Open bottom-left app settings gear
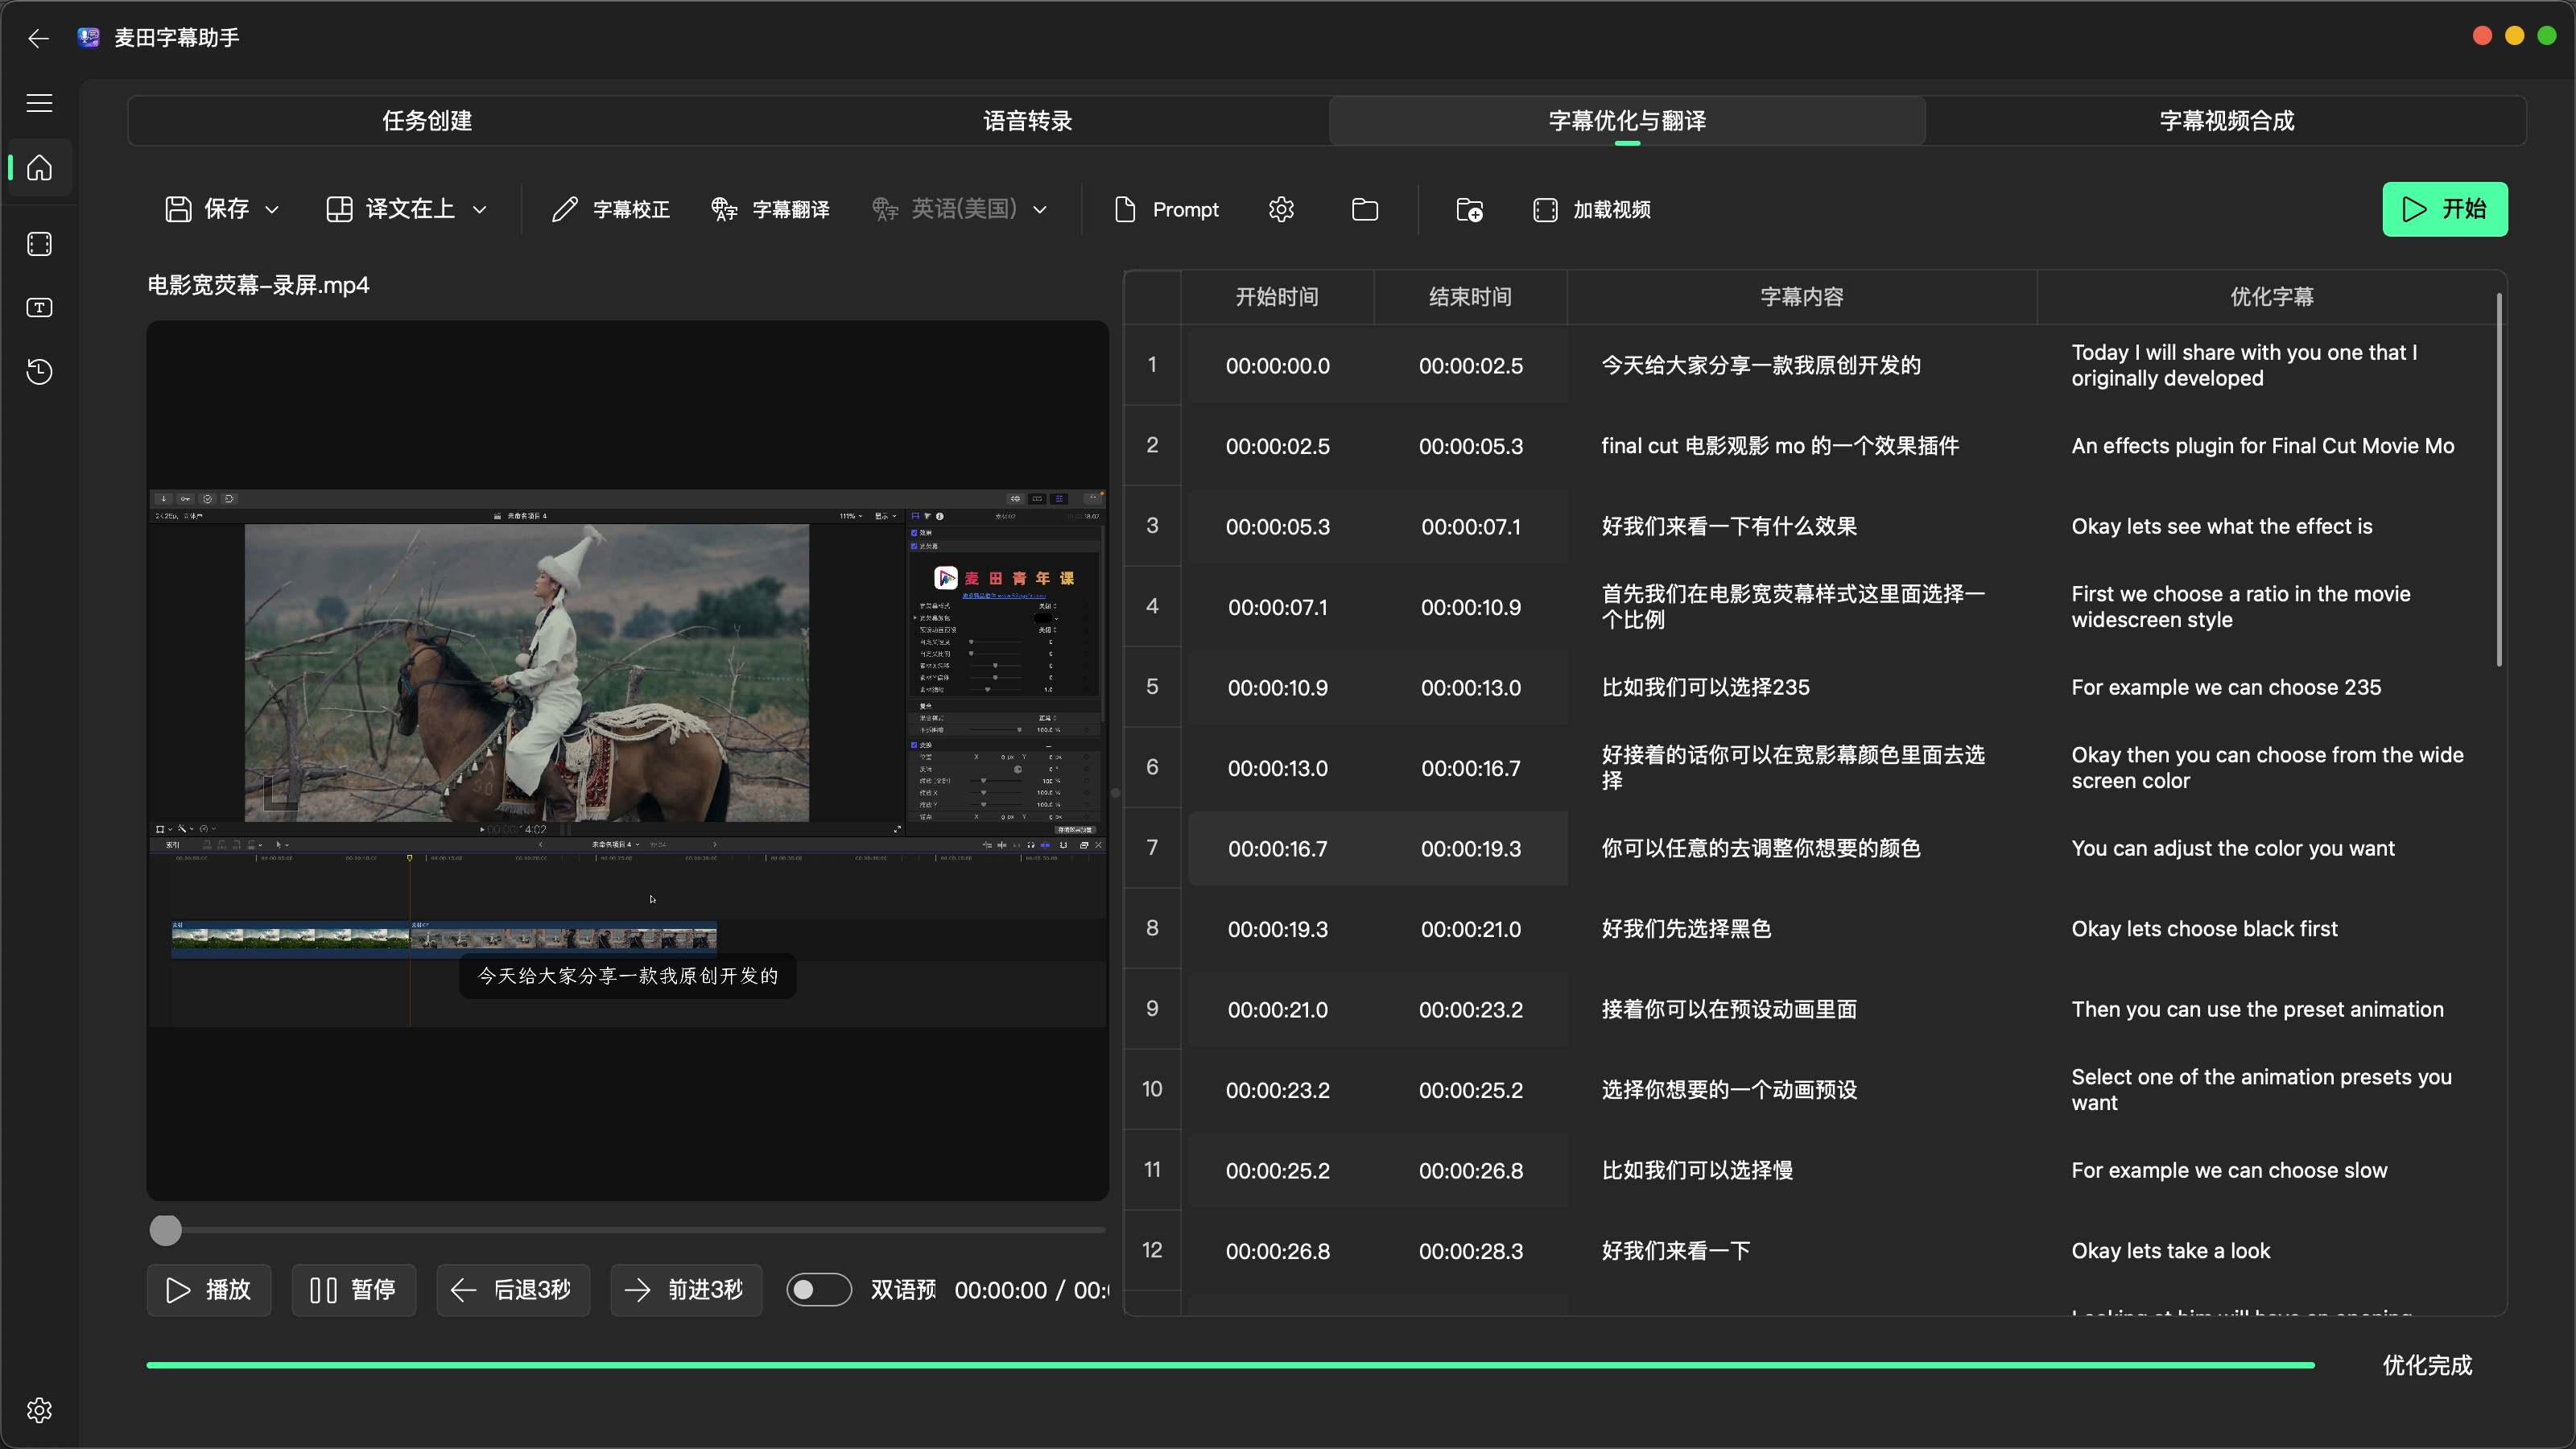 click(x=39, y=1410)
